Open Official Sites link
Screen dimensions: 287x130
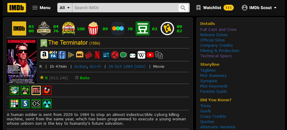tap(212, 40)
